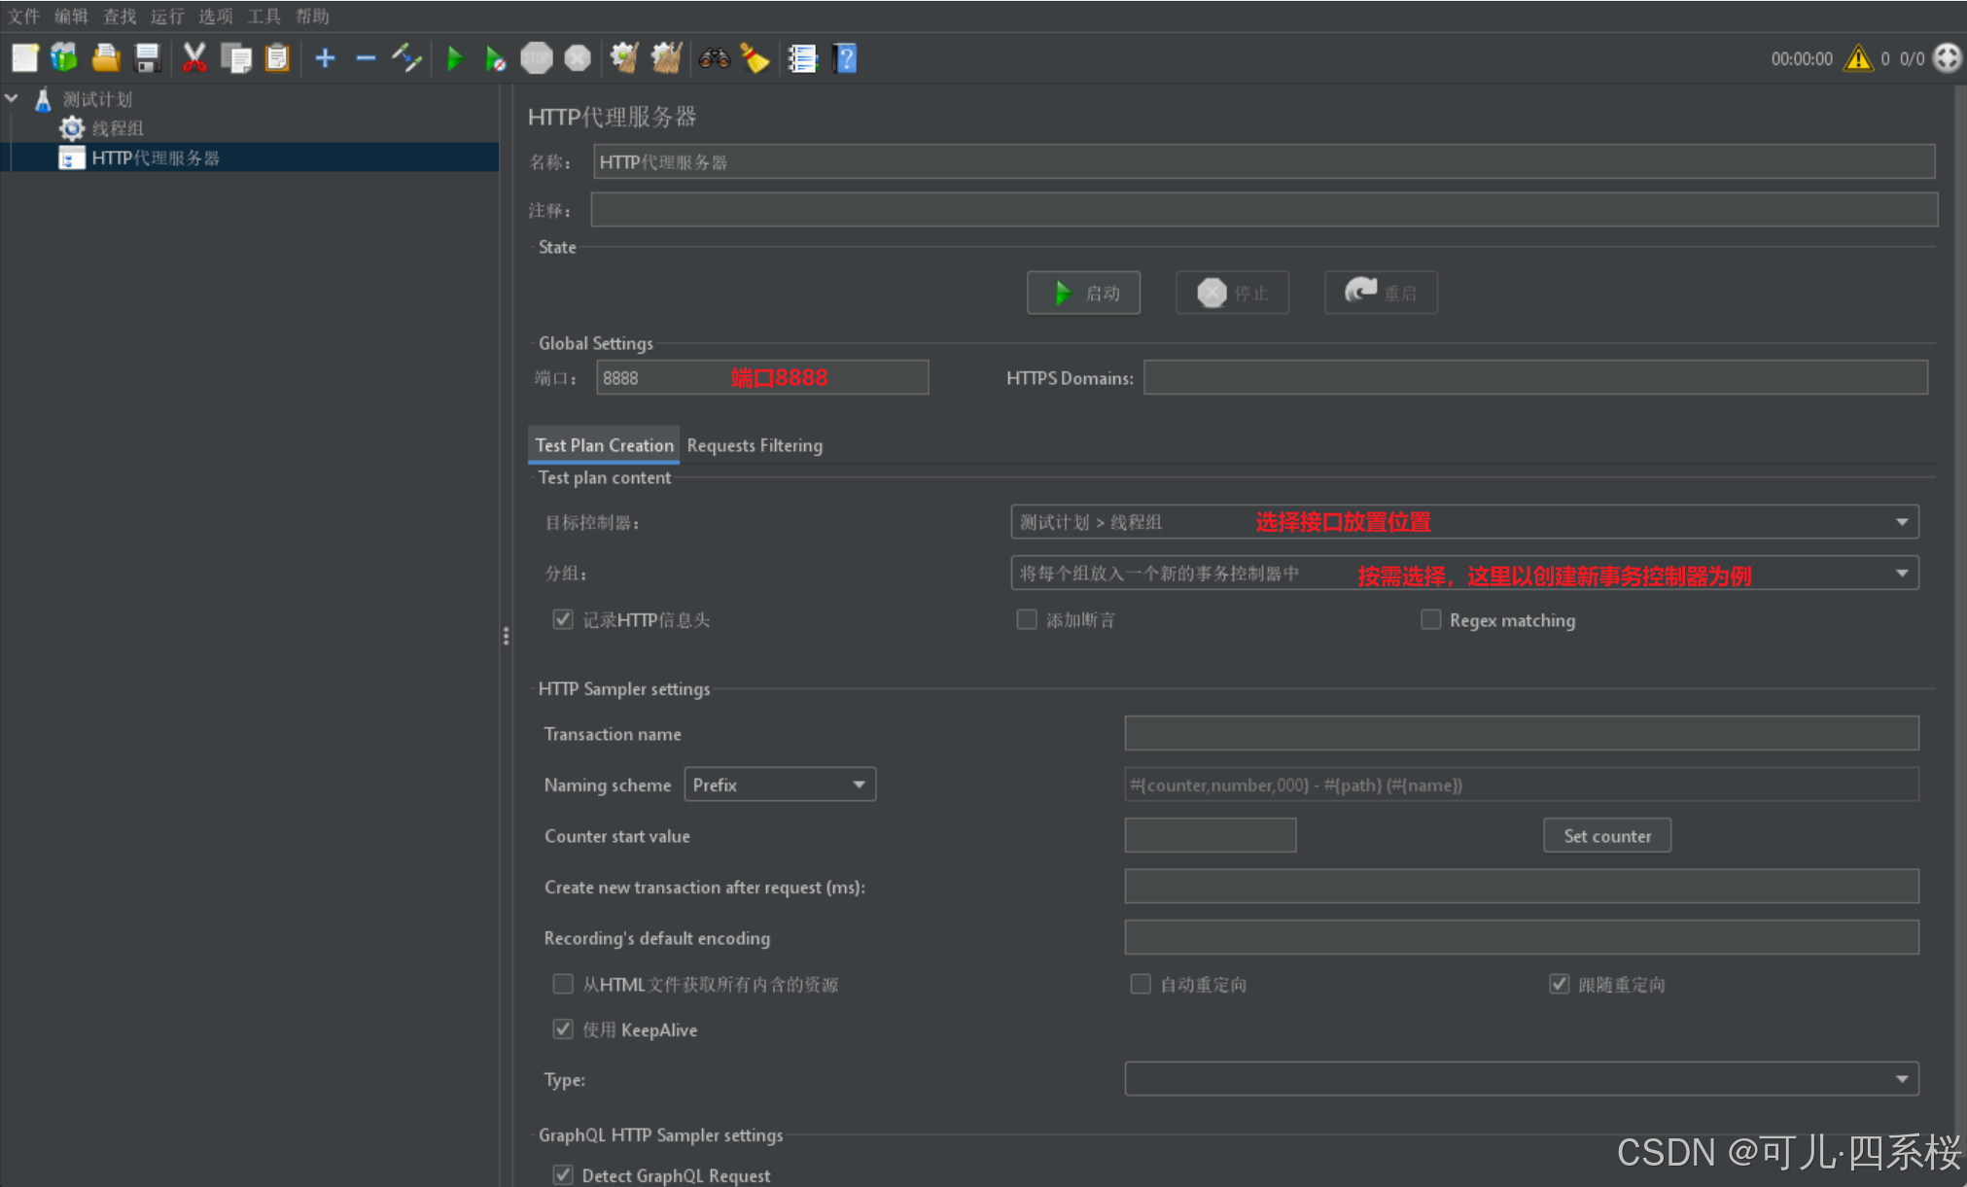1967x1187 pixels.
Task: Click the Set counter button
Action: click(1606, 836)
